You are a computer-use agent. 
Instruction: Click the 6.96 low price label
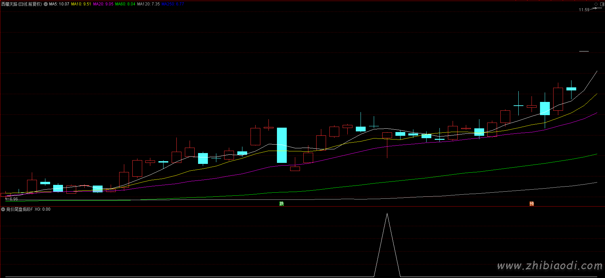click(x=14, y=199)
